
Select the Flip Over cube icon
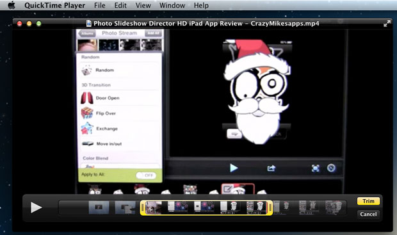(87, 113)
